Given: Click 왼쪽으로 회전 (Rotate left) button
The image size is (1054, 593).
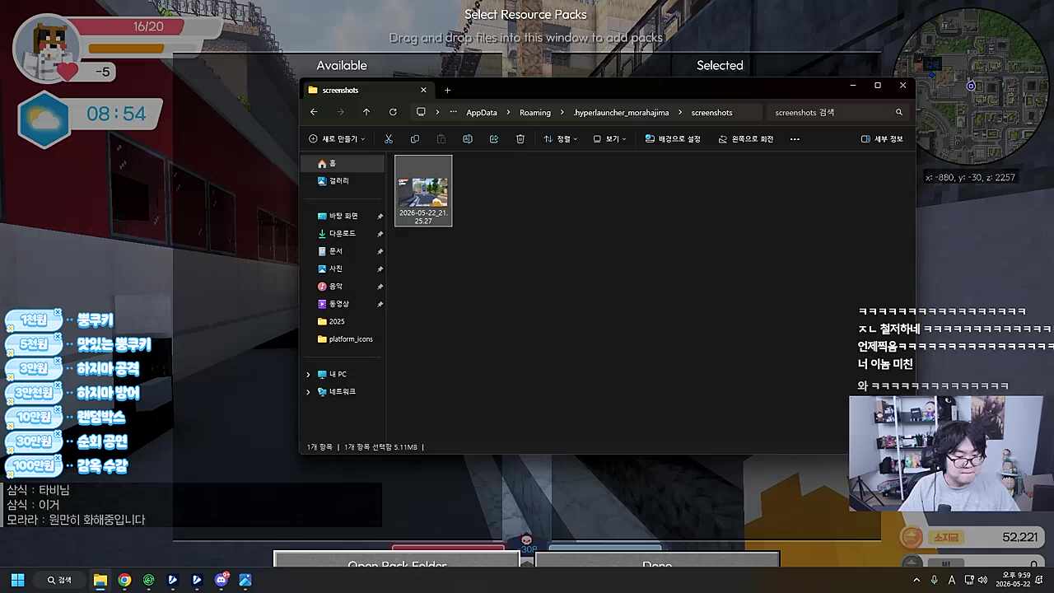Looking at the screenshot, I should pyautogui.click(x=746, y=139).
